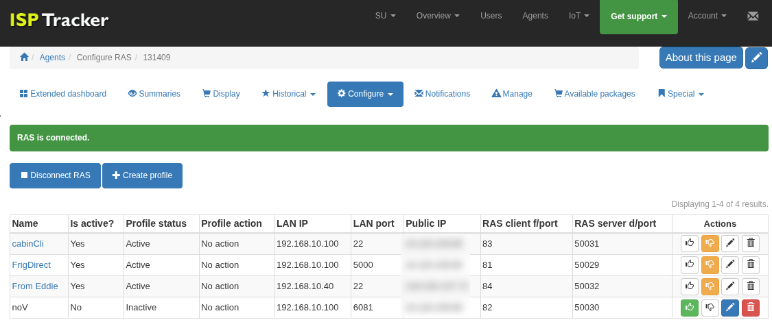Open the FrigDirect profile link
The image size is (772, 333).
pos(31,265)
